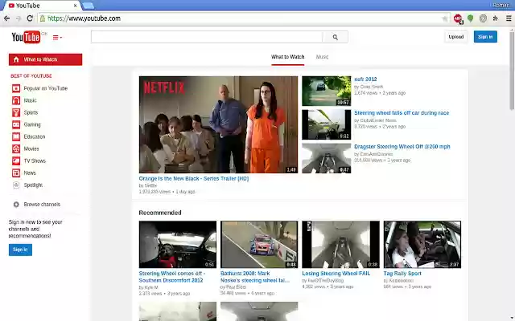Viewport: 515px width, 321px height.
Task: Play the Orange Is the New Black thumbnail
Action: 218,124
